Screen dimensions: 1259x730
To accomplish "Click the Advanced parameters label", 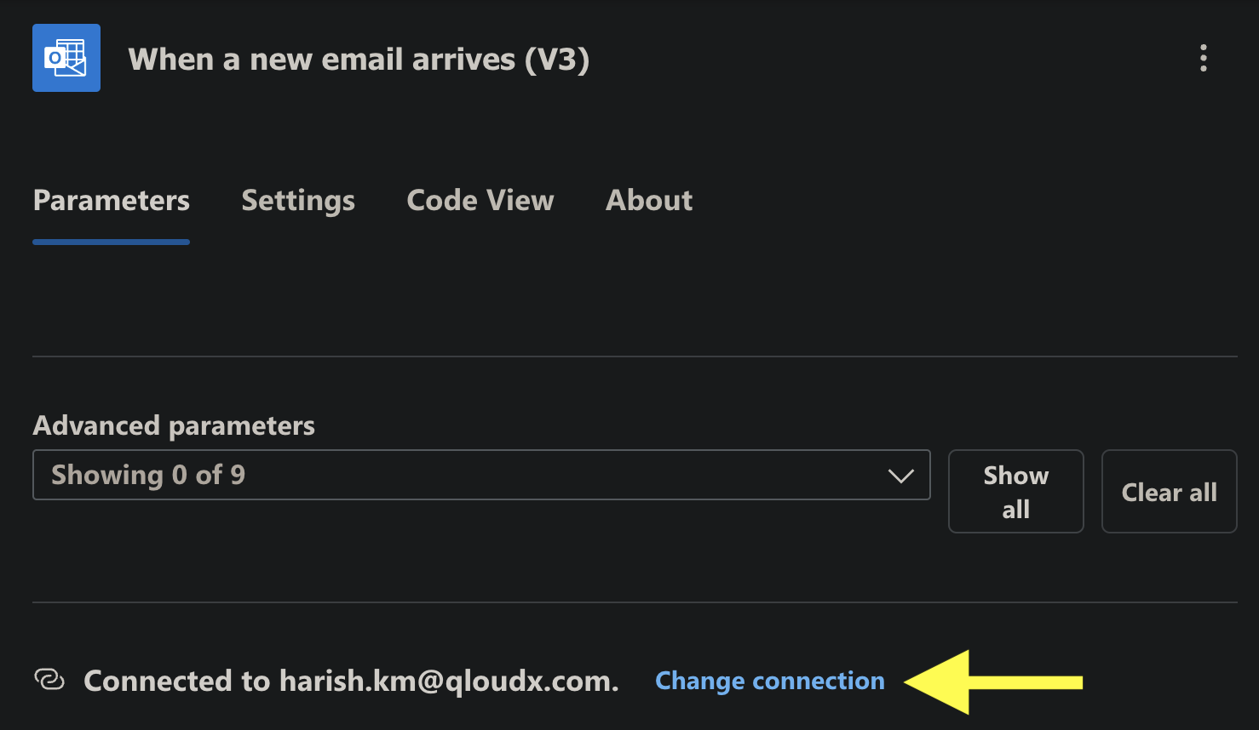I will (x=174, y=425).
